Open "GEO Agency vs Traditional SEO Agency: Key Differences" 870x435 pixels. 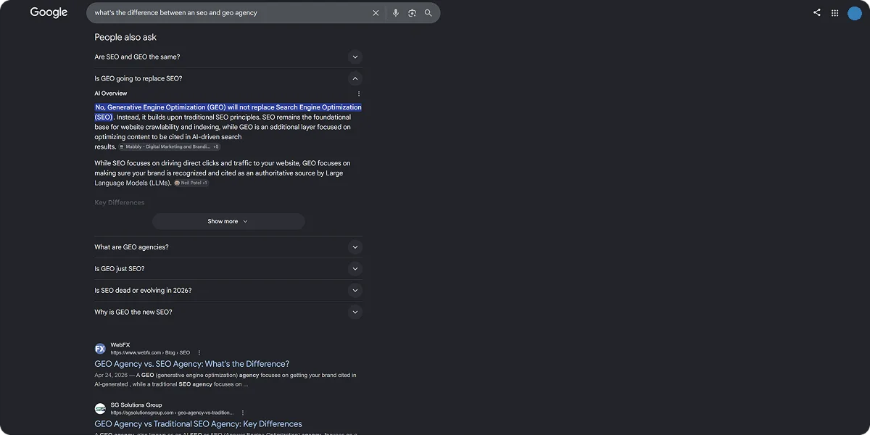point(198,424)
